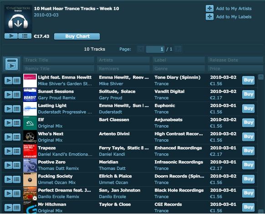
Task: Buy Elf by Bart Claessen
Action: point(248,122)
